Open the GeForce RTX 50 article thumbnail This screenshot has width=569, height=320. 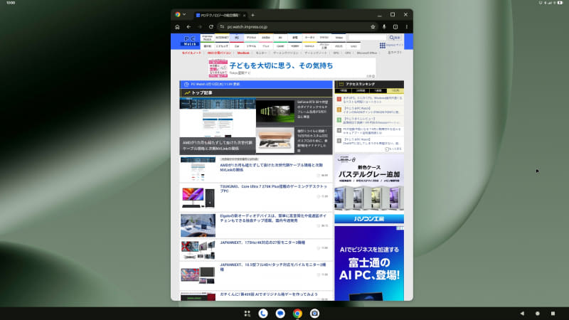[275, 112]
